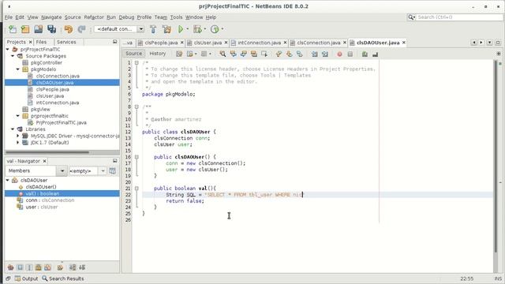505x284 pixels.
Task: Click the Save All toolbar icon
Action: (51, 29)
